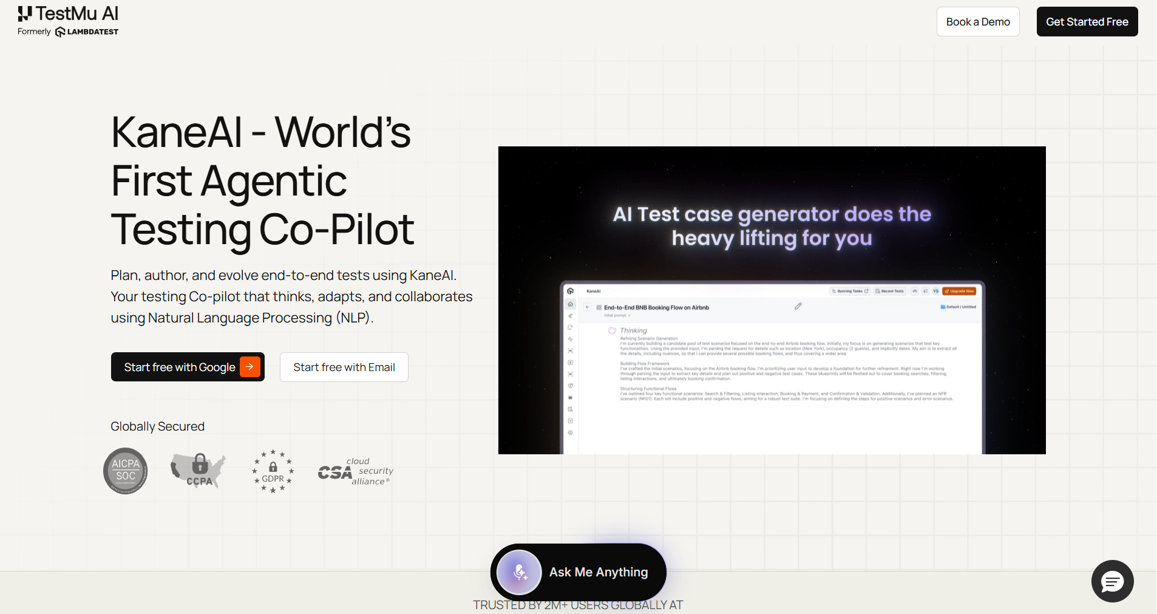
Task: Click the 'Globally Secured' label
Action: point(158,426)
